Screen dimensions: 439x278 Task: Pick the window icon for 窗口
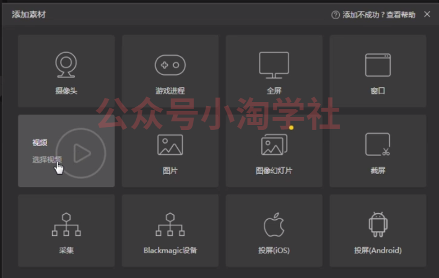378,64
